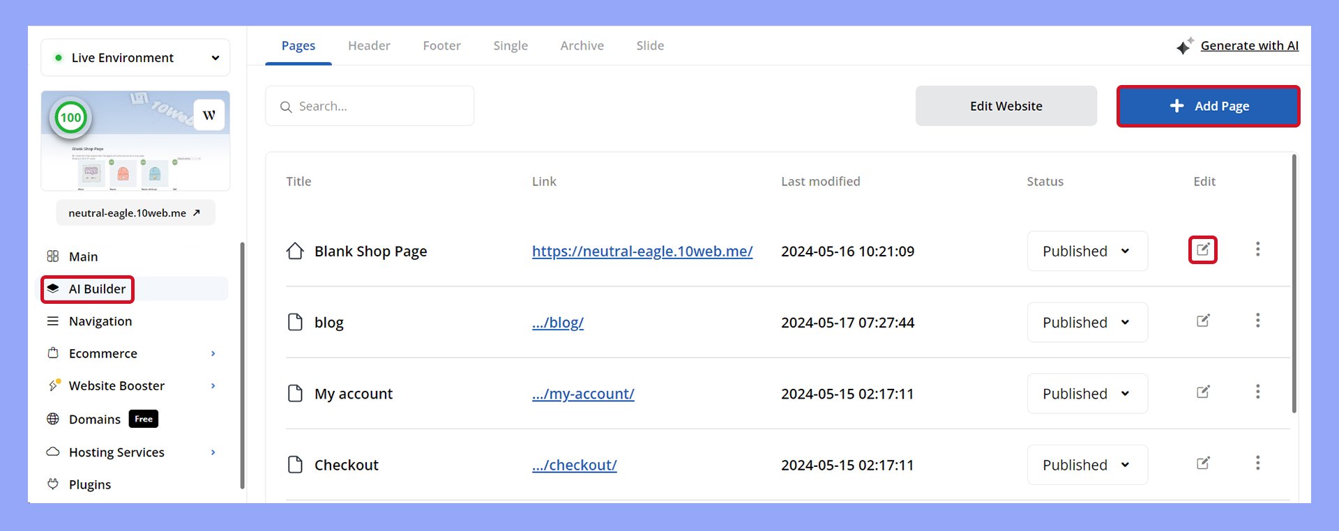Open Published status dropdown for blog
Viewport: 1339px width, 531px height.
[x=1087, y=323]
